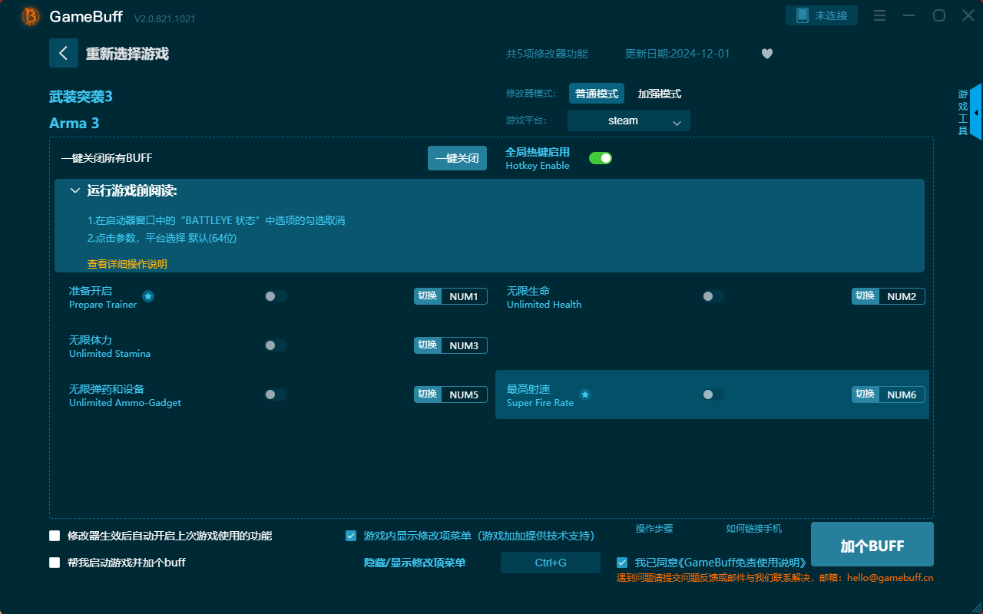983x614 pixels.
Task: Favorite this game using the heart icon
Action: [x=766, y=54]
